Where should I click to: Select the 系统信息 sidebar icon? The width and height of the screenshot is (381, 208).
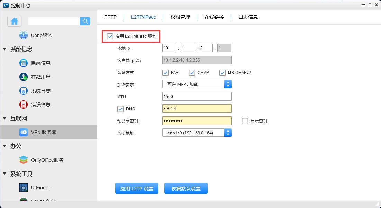coord(38,63)
